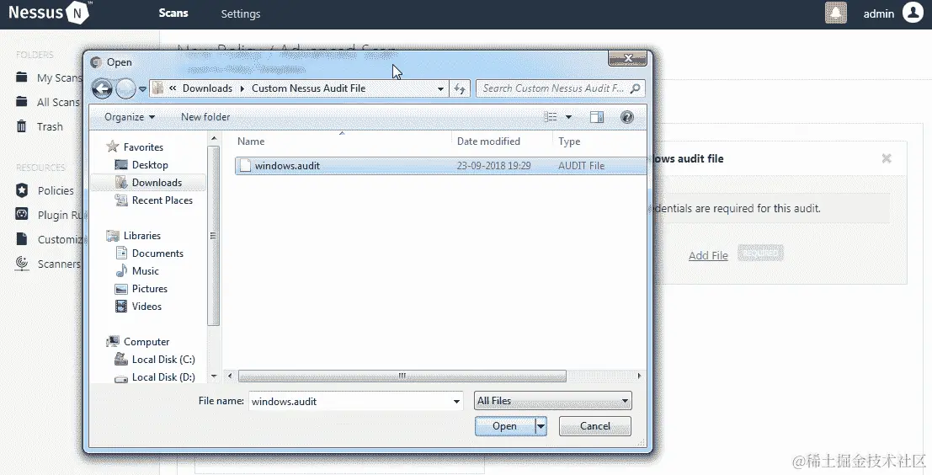Click horizontal scrollbar right arrow
Image resolution: width=932 pixels, height=475 pixels.
coord(639,376)
